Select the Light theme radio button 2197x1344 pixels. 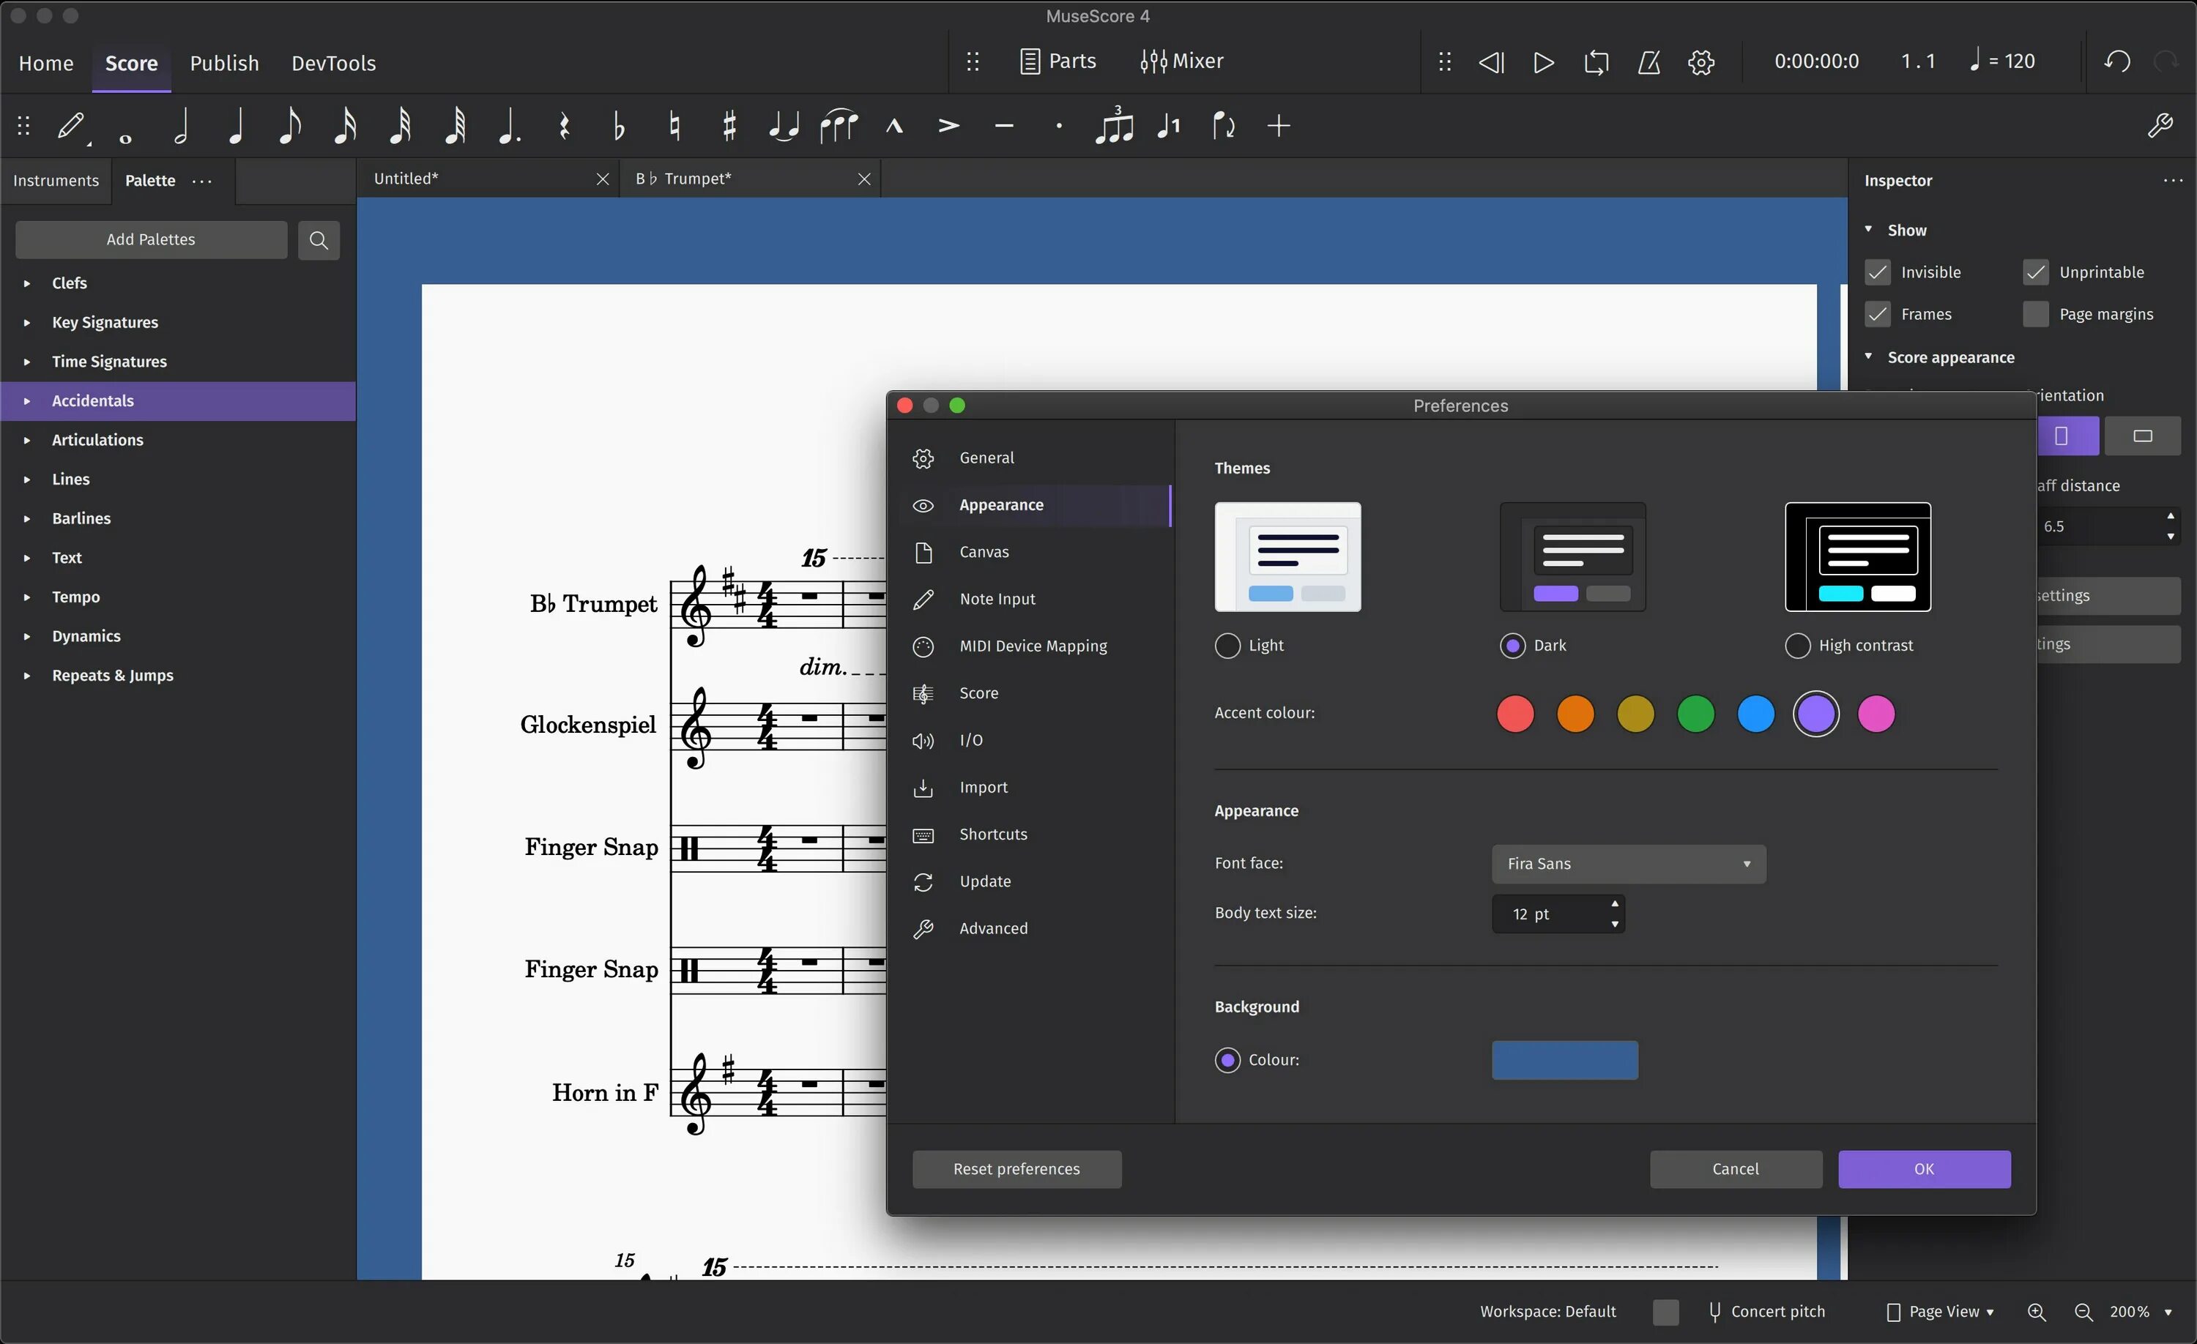point(1228,645)
